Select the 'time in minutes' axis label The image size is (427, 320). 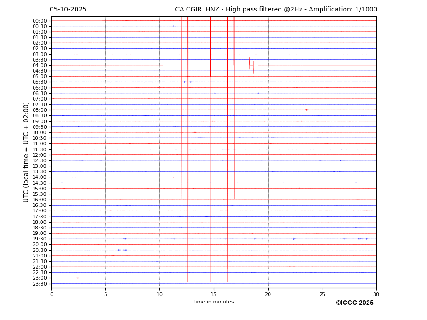pyautogui.click(x=213, y=302)
